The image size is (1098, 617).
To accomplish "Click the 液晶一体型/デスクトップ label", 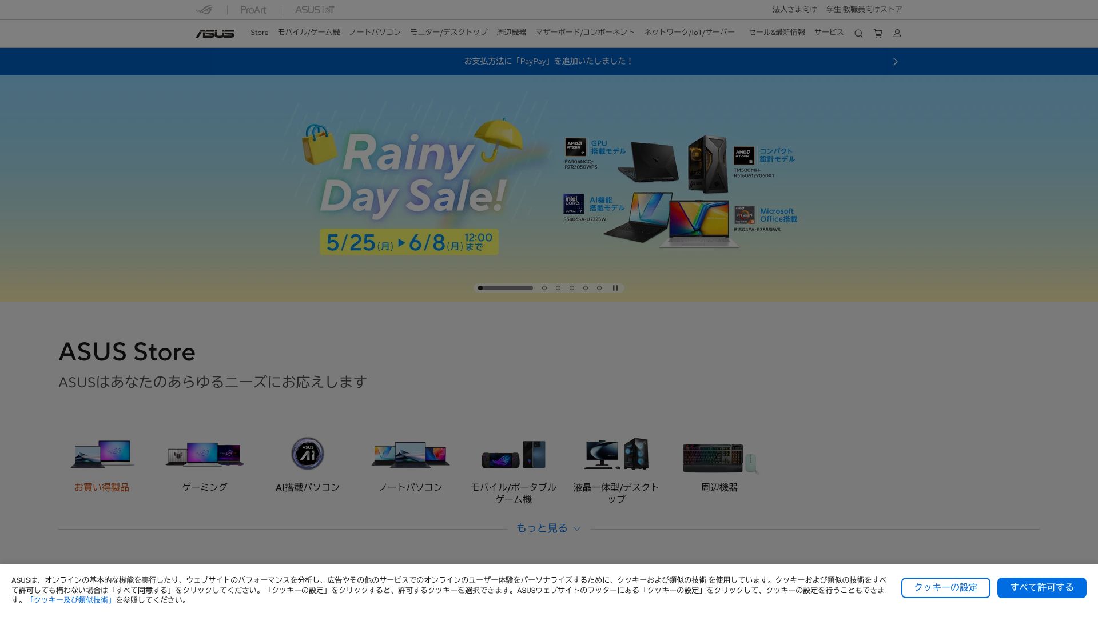I will click(x=616, y=493).
